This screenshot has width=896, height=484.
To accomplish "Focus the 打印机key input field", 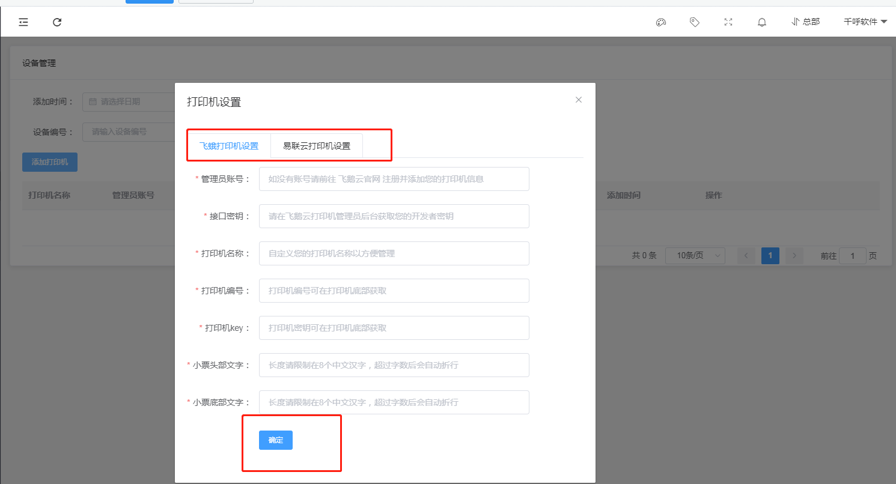I will point(394,328).
